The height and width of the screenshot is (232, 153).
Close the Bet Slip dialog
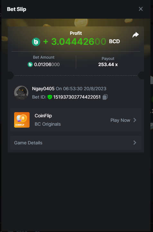pyautogui.click(x=141, y=9)
